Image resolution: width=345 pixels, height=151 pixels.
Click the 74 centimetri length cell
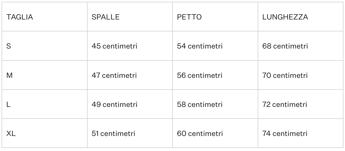point(285,134)
